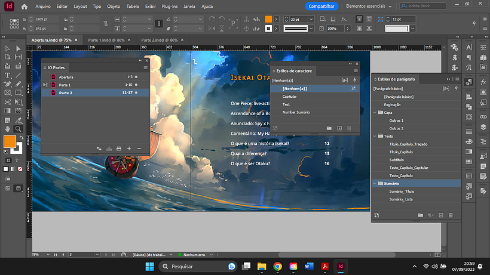Select the Direct Selection tool
490x275 pixels.
point(18,48)
